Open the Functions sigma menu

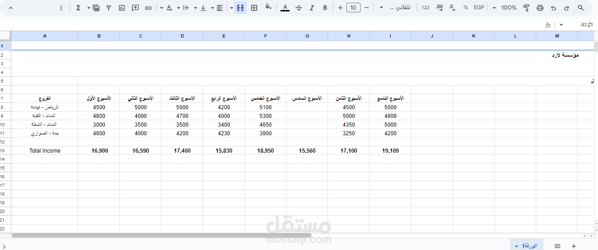pyautogui.click(x=78, y=8)
